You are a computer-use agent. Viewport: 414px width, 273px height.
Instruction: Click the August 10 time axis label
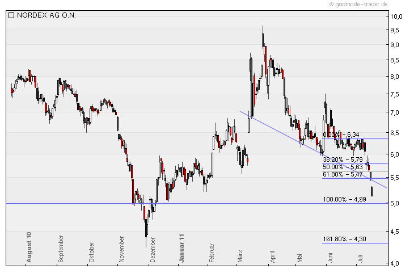click(x=29, y=247)
